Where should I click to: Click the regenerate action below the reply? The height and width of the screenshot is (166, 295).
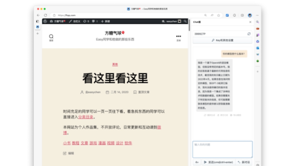point(209,115)
